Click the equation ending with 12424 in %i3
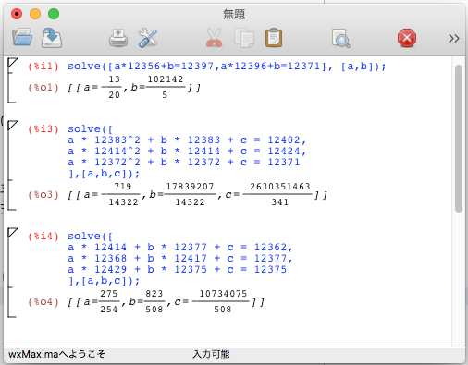The height and width of the screenshot is (365, 468). (187, 152)
